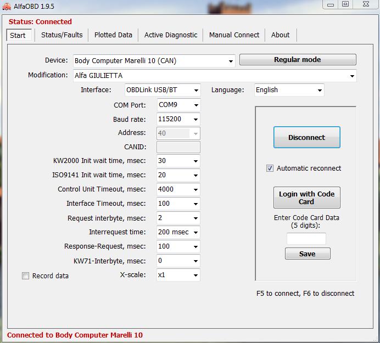Viewport: 380px width, 343px height.
Task: Select the Manual Connect tab
Action: 234,35
